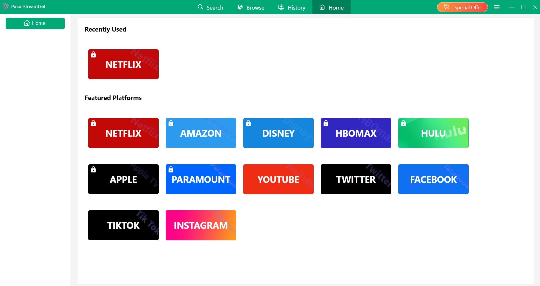Viewport: 540px width, 286px height.
Task: Click the shopping cart icon on Special Offer
Action: click(446, 7)
